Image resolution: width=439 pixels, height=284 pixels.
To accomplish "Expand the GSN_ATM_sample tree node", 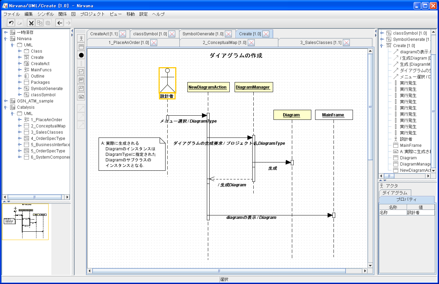I will 6,101.
